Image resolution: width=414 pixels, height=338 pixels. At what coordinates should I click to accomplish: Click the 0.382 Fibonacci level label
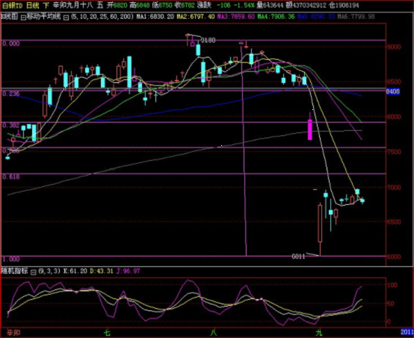(10, 126)
